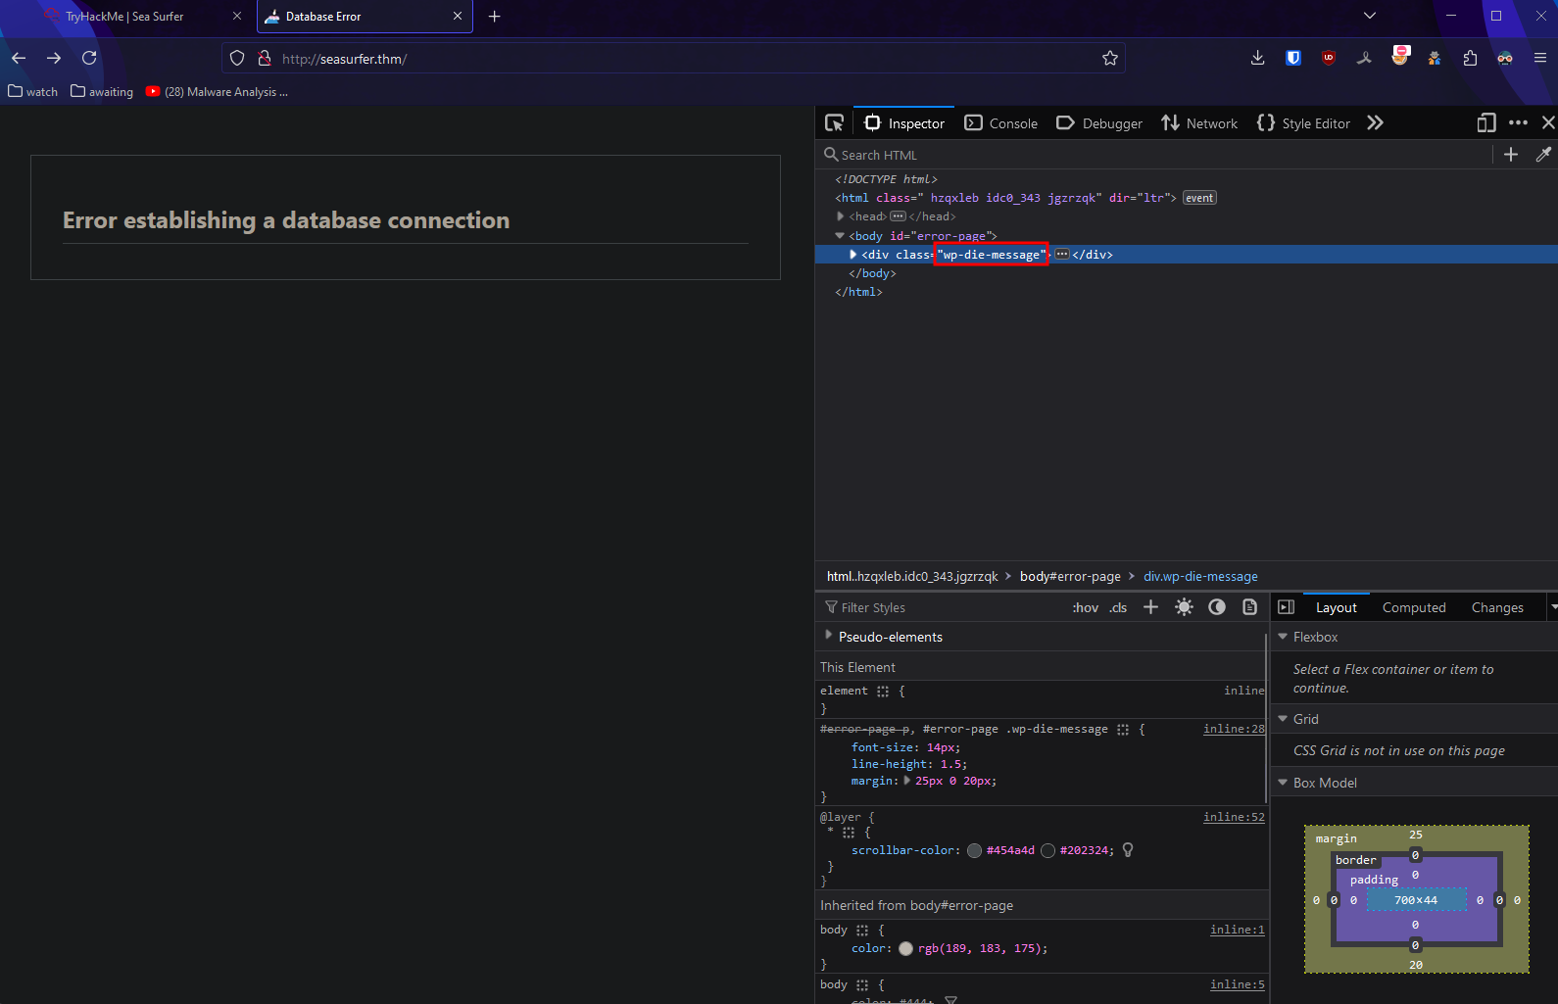Collapse the Grid section
This screenshot has height=1004, width=1558.
tap(1283, 718)
